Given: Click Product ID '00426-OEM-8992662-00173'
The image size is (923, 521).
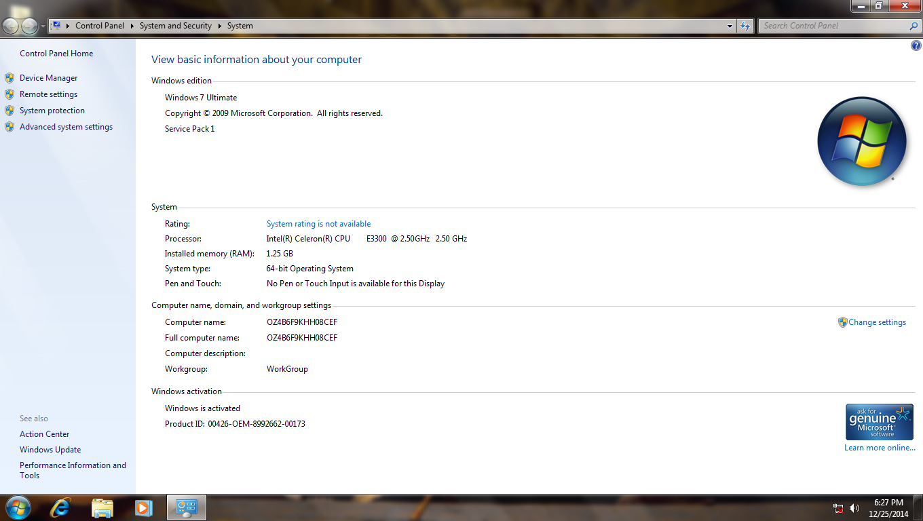Looking at the screenshot, I should [257, 424].
